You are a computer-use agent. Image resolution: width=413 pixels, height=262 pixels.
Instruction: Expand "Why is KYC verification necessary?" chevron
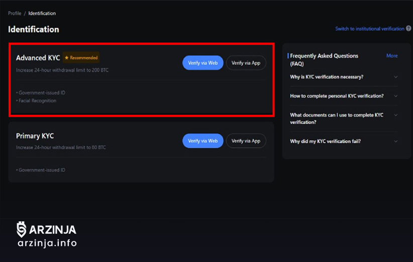tap(396, 77)
